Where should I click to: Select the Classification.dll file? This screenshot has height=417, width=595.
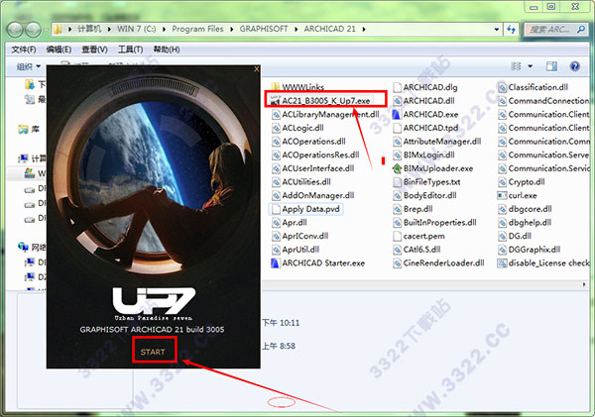click(x=534, y=87)
